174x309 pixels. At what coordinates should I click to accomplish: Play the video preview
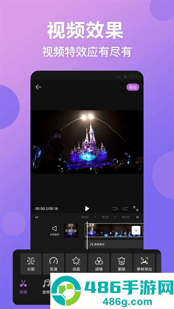[x=87, y=209]
